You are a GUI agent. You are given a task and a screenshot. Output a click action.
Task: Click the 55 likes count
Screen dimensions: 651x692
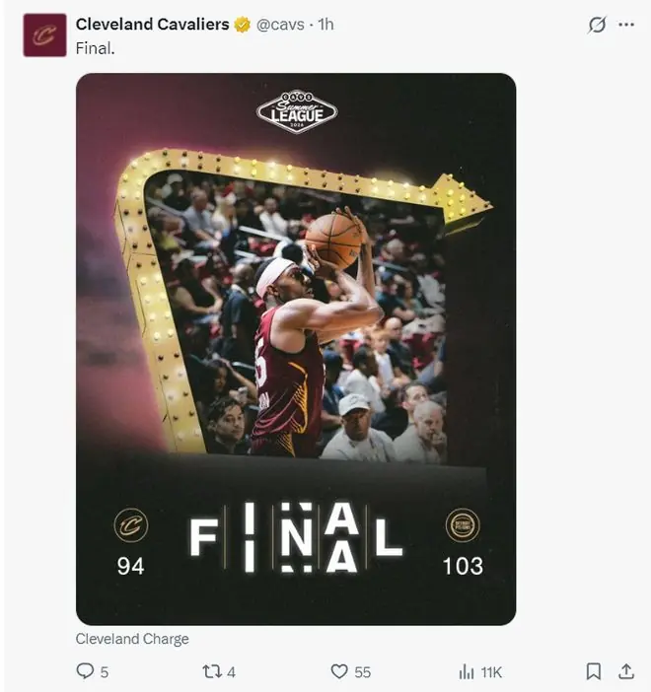(x=362, y=672)
